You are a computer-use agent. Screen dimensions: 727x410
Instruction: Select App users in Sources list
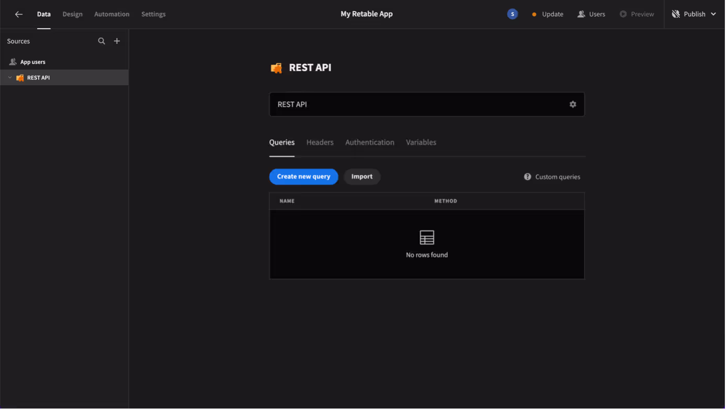tap(64, 62)
